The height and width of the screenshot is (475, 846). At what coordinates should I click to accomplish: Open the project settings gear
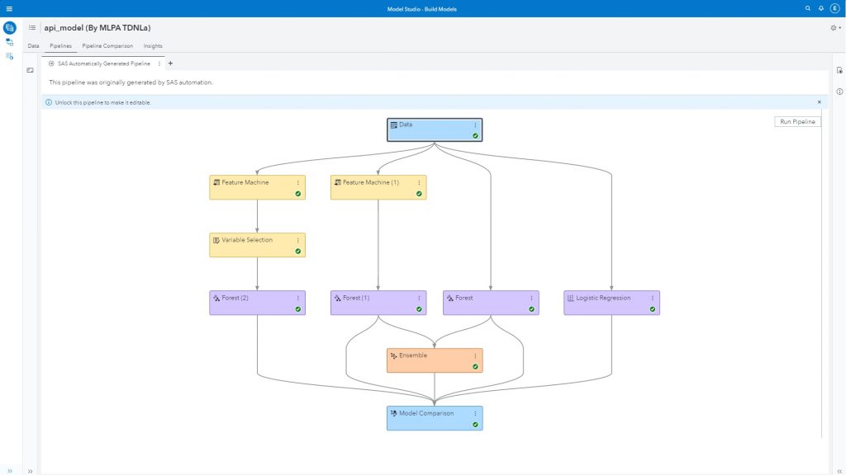pos(834,26)
